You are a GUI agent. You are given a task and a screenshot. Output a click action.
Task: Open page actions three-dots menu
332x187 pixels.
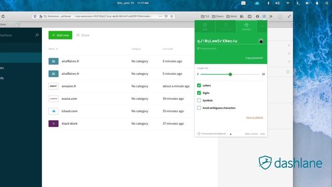pyautogui.click(x=160, y=16)
